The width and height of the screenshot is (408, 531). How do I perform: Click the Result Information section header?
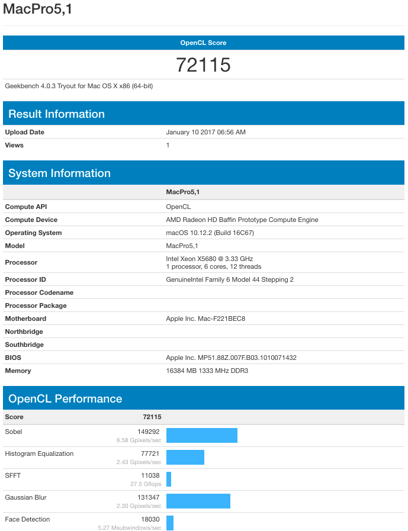click(204, 113)
